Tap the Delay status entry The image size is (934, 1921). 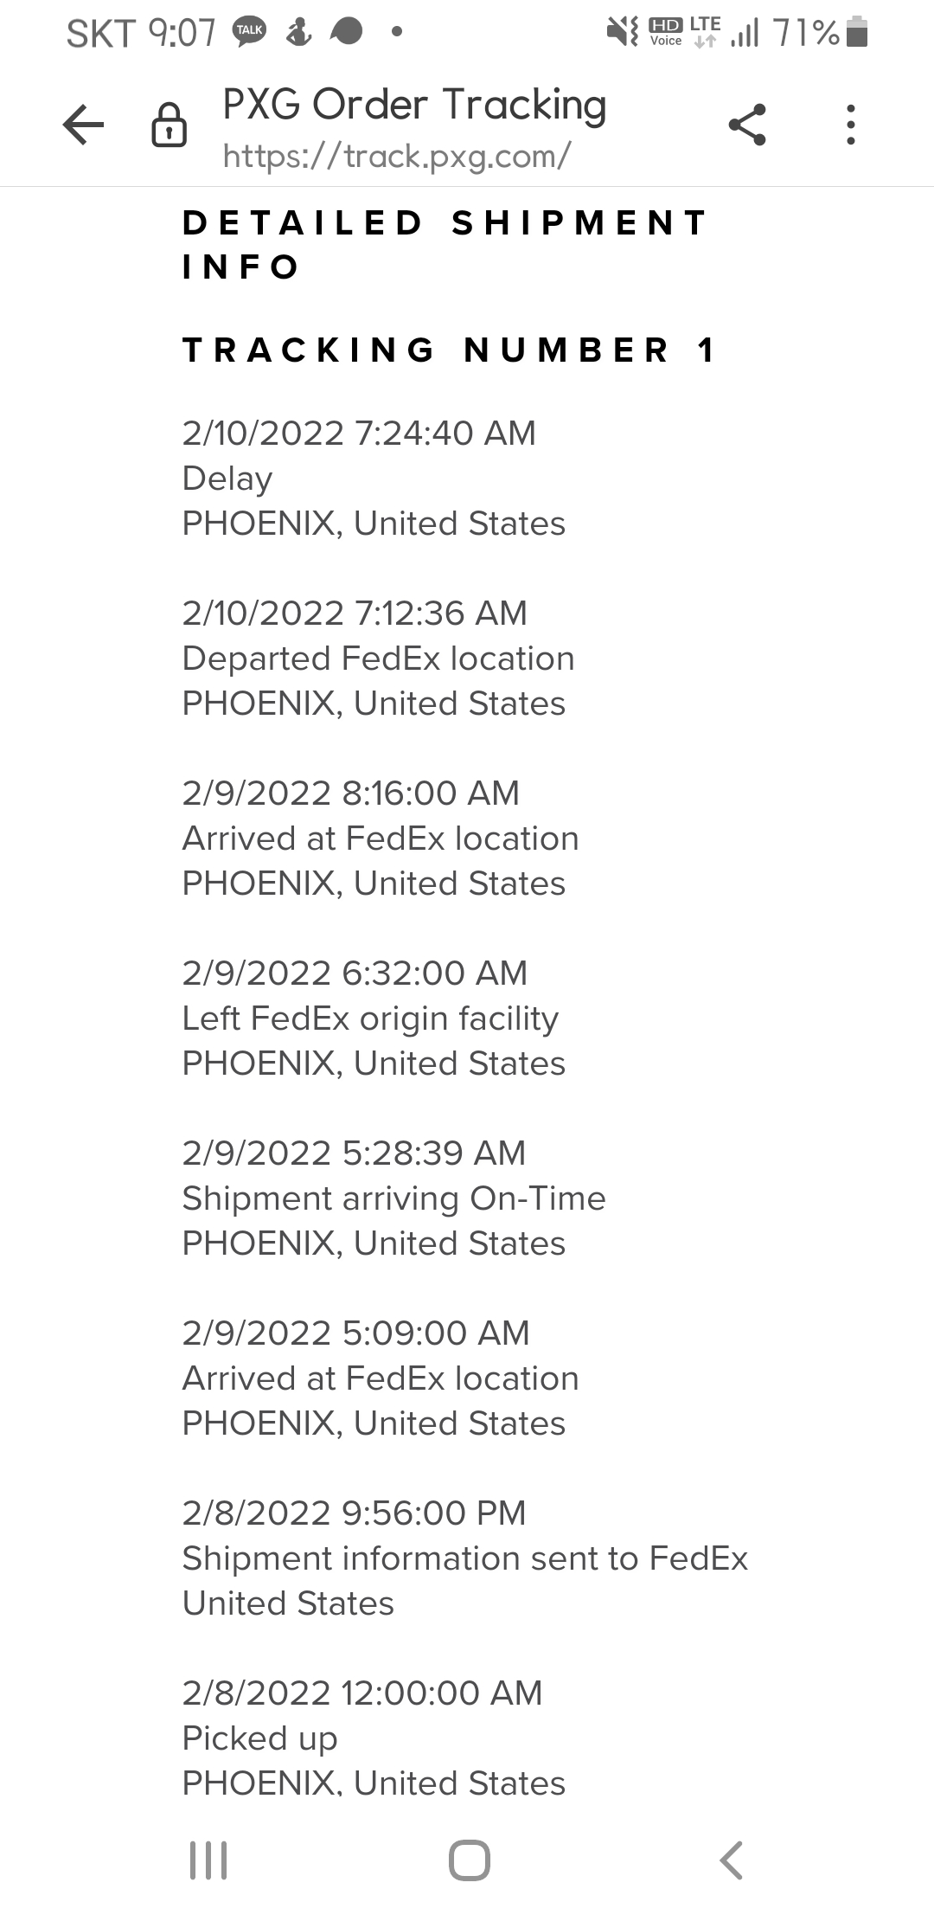(227, 479)
